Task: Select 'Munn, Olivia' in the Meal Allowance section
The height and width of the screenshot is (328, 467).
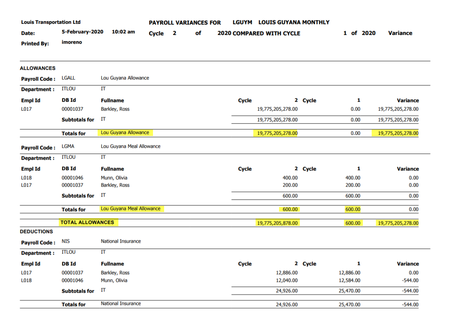Action: (x=114, y=178)
